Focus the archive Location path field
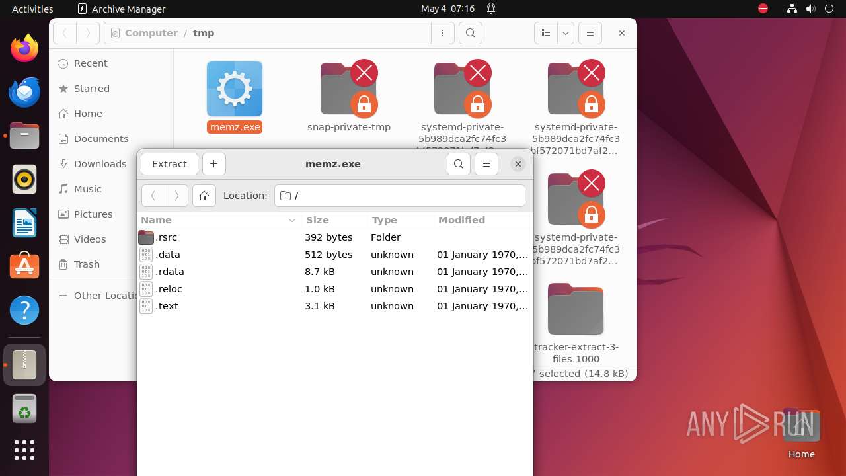Image resolution: width=846 pixels, height=476 pixels. click(x=400, y=196)
